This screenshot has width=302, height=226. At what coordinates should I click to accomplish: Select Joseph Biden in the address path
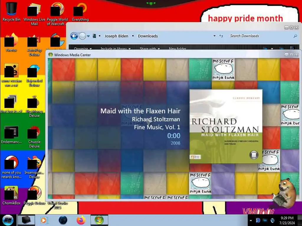[x=116, y=36]
